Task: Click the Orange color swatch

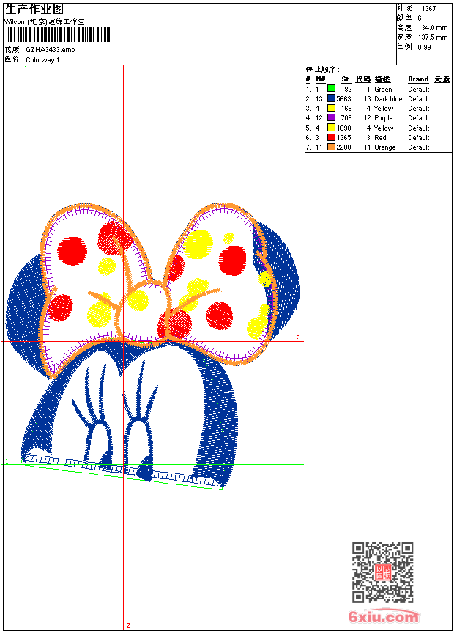Action: [x=331, y=147]
